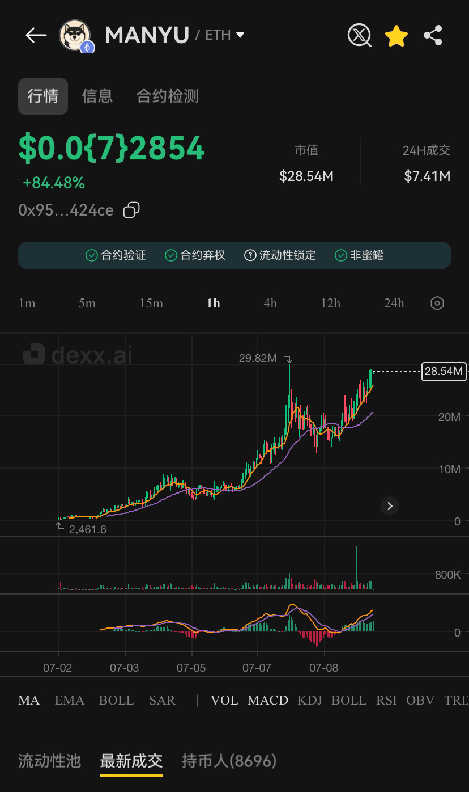Tap the 28.54M current price marker

[x=444, y=372]
